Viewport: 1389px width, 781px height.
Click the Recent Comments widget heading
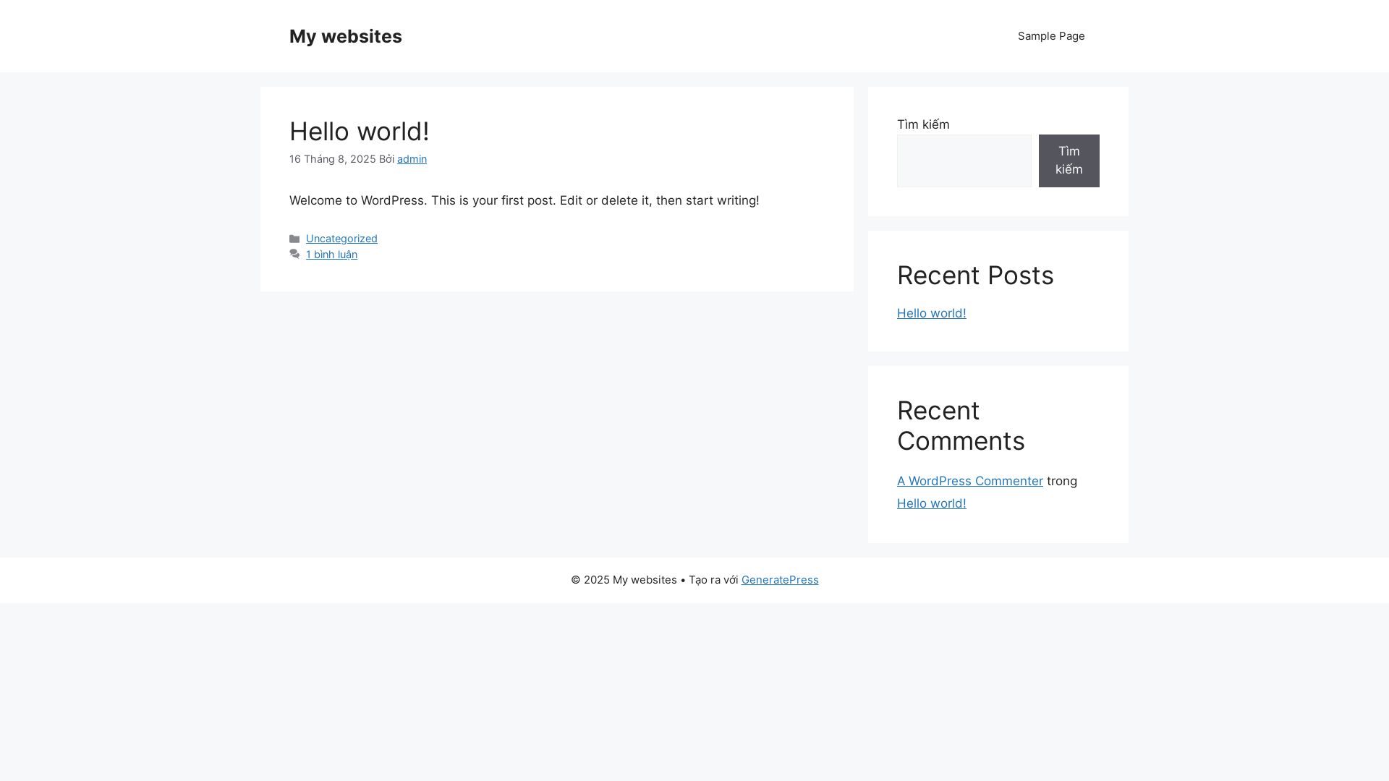click(x=961, y=426)
